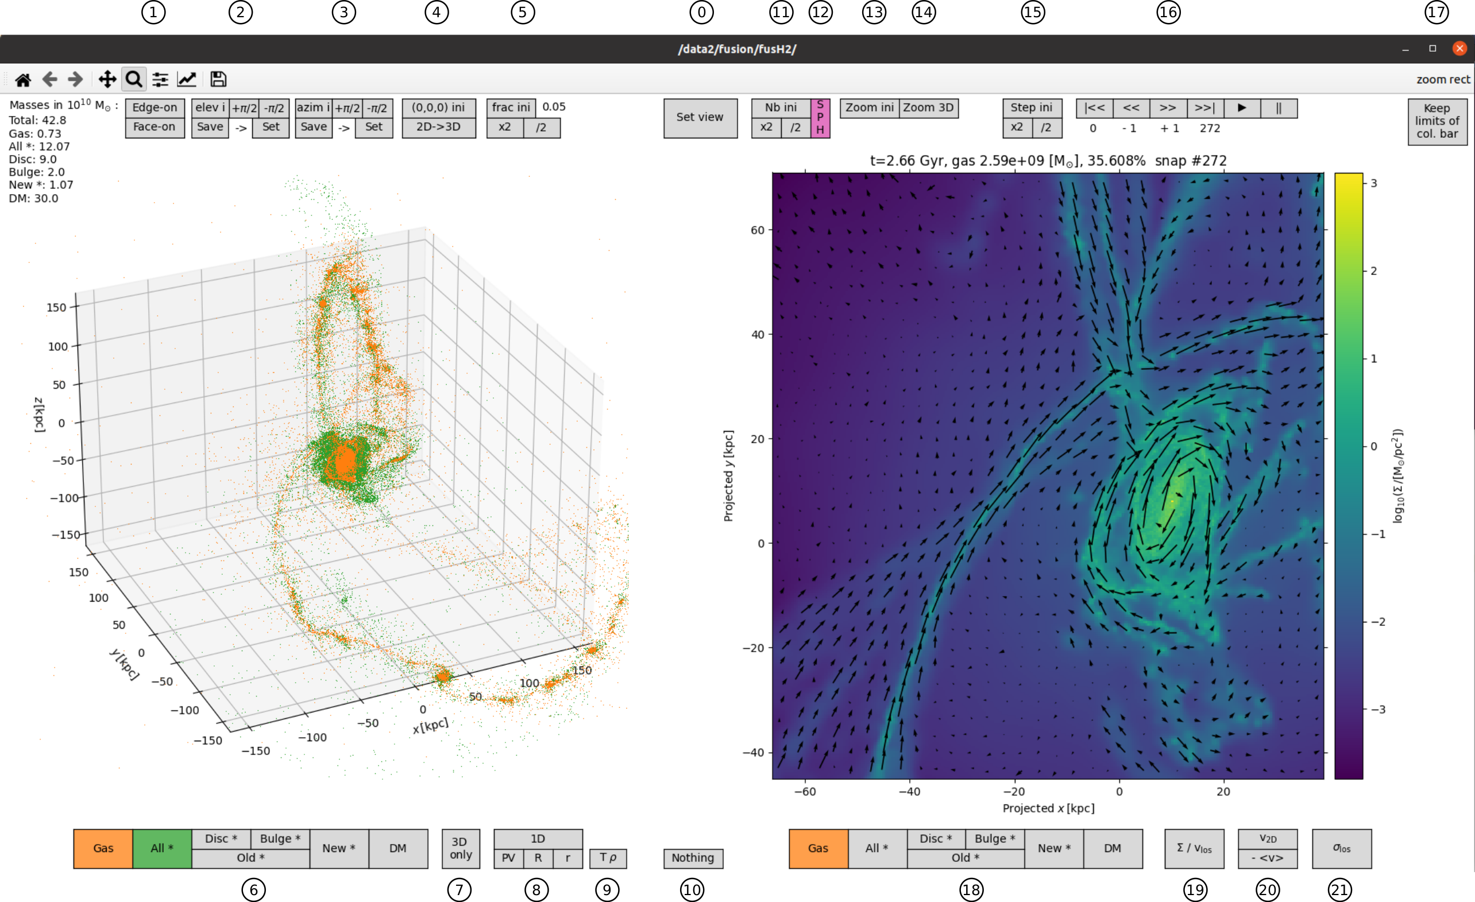Reset original view with Home icon
The height and width of the screenshot is (902, 1475).
pyautogui.click(x=24, y=79)
